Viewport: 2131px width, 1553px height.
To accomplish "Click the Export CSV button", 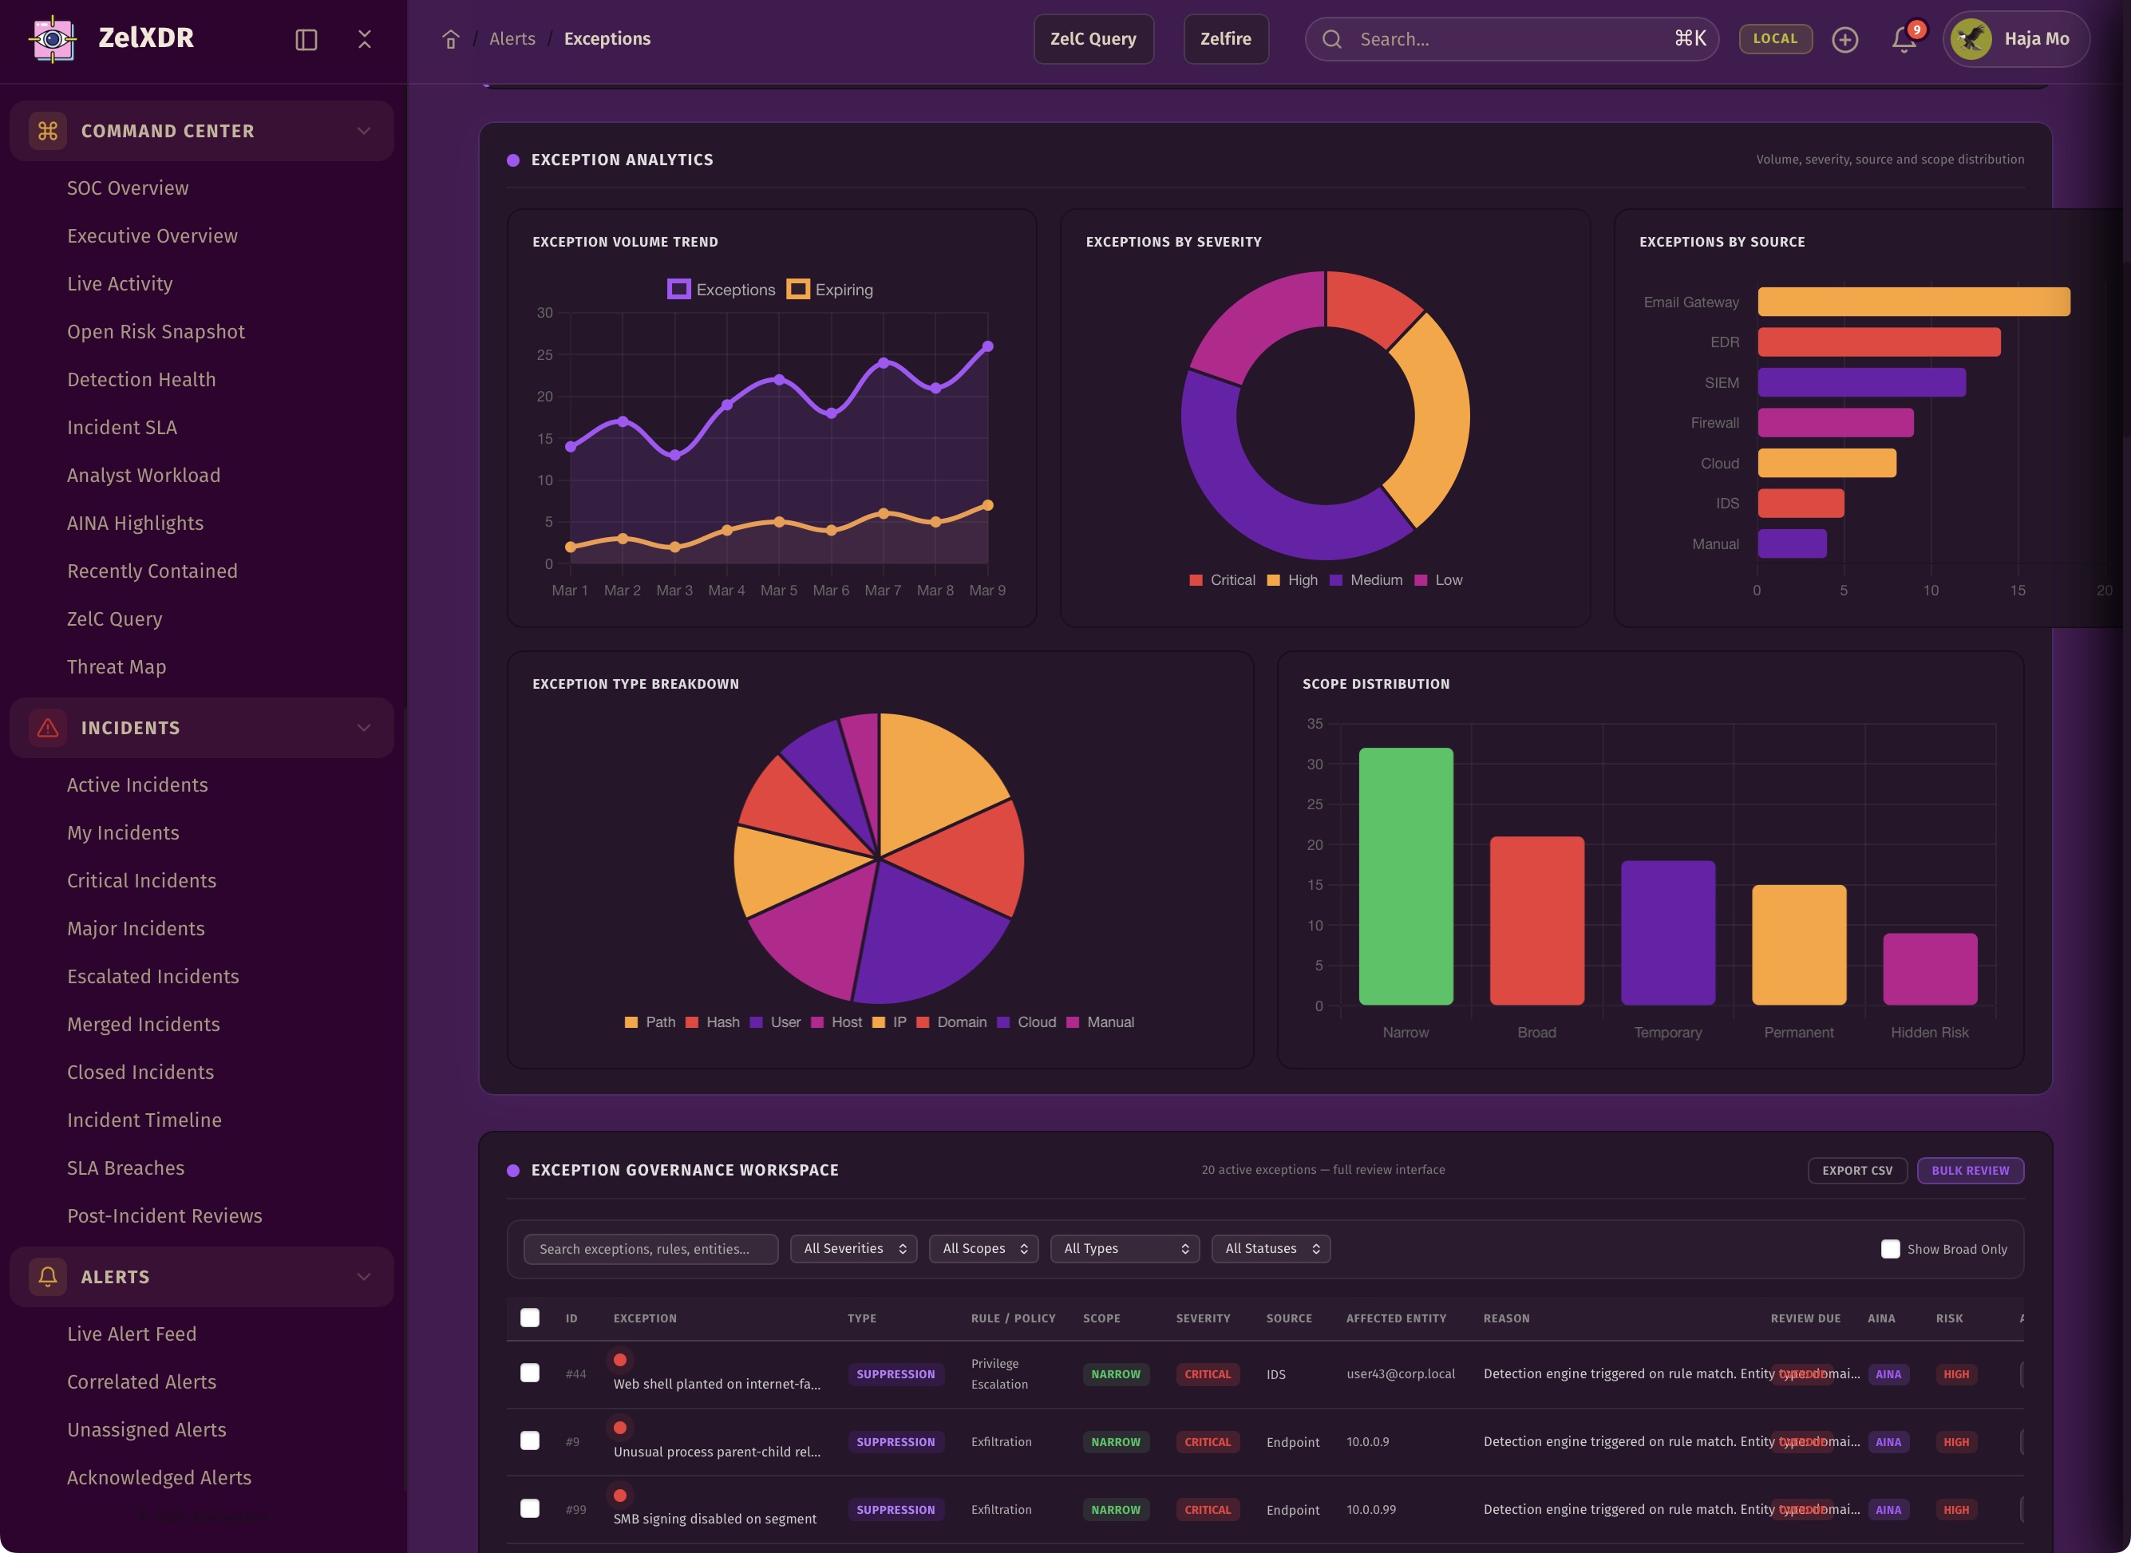I will pyautogui.click(x=1856, y=1171).
